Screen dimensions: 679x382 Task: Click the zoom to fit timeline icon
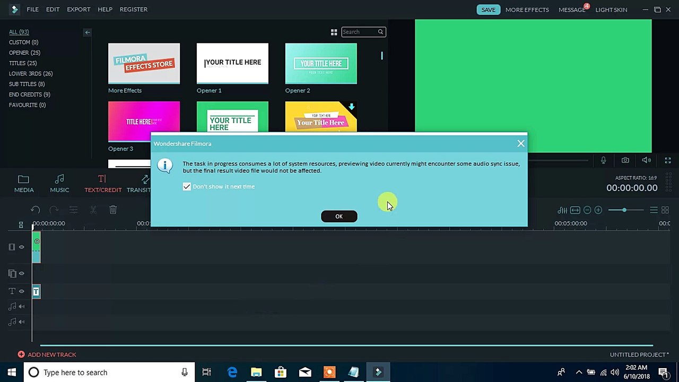point(575,210)
